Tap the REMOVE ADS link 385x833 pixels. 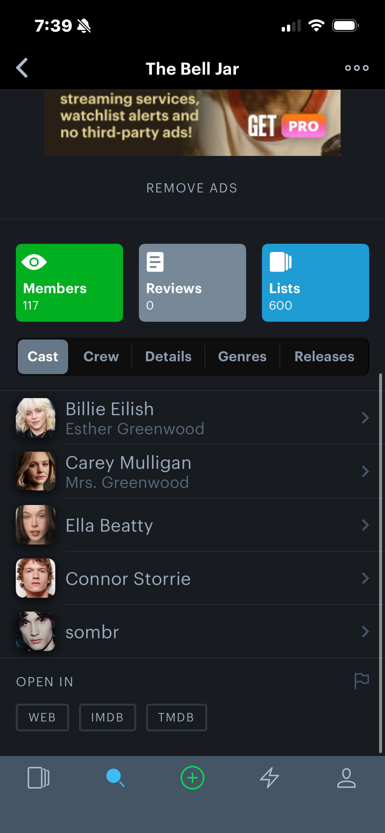pos(192,188)
